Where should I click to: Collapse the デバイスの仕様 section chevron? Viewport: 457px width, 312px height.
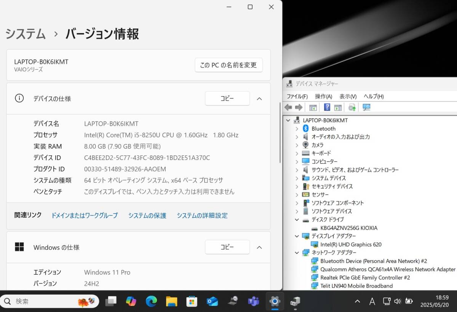(259, 99)
